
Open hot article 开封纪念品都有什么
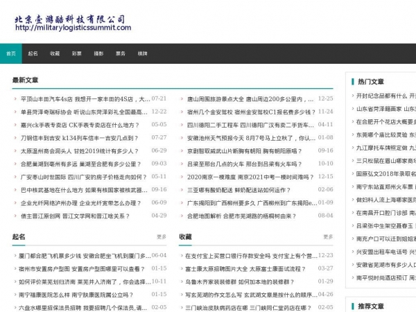[386, 96]
